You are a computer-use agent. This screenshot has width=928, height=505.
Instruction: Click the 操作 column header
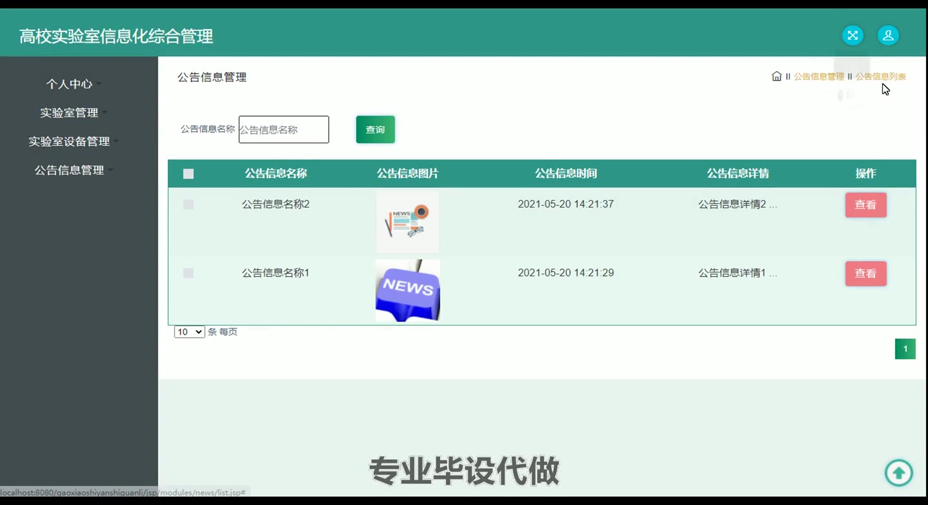[866, 174]
